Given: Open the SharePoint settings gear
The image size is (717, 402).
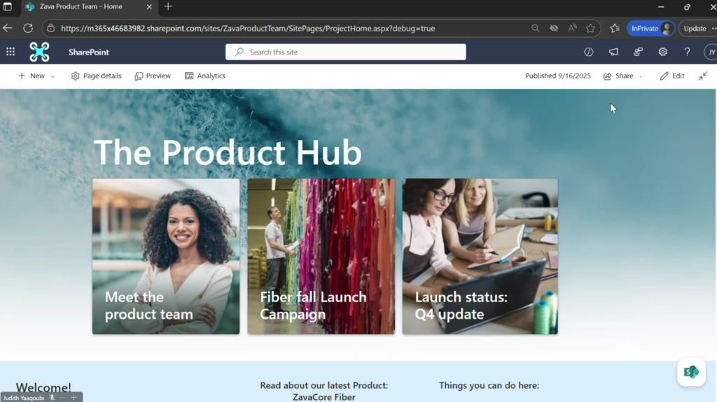Looking at the screenshot, I should click(662, 52).
